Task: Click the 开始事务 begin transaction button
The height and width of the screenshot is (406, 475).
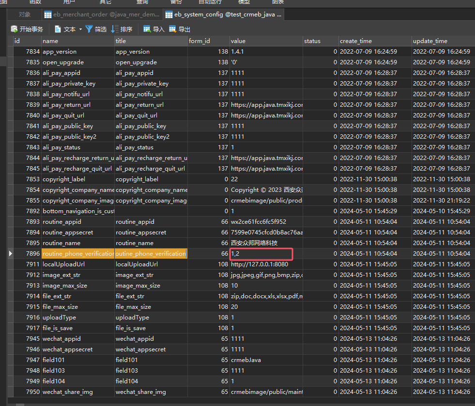Action: pos(27,29)
